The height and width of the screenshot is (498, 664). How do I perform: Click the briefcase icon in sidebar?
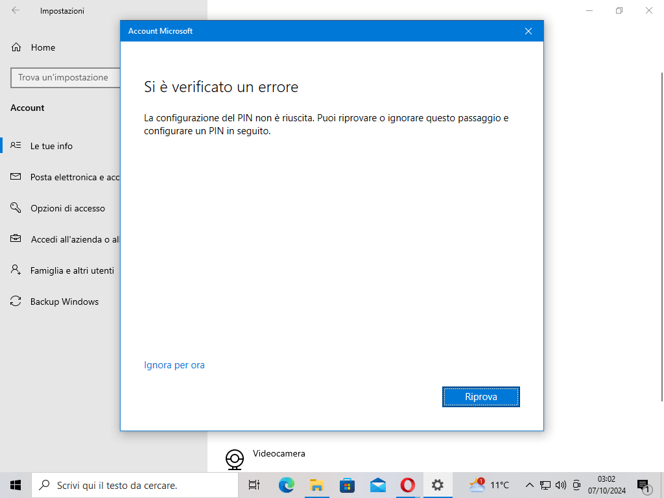[16, 239]
